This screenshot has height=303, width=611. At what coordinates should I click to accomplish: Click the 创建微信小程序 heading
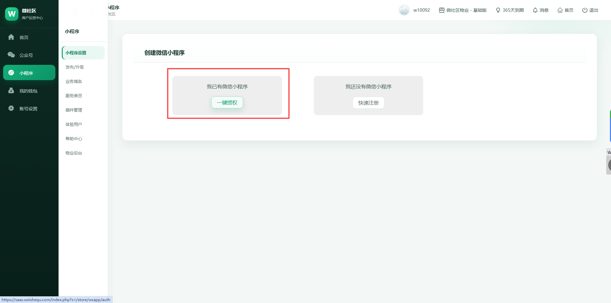pos(165,53)
